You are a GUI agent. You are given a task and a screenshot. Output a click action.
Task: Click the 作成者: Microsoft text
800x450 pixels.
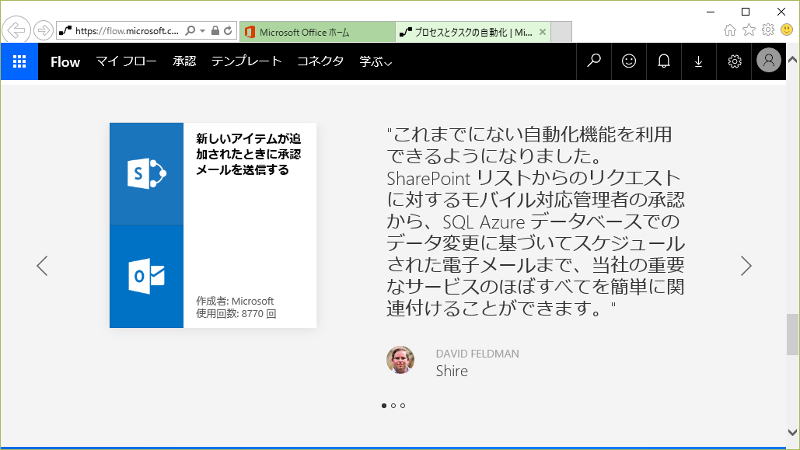(235, 301)
